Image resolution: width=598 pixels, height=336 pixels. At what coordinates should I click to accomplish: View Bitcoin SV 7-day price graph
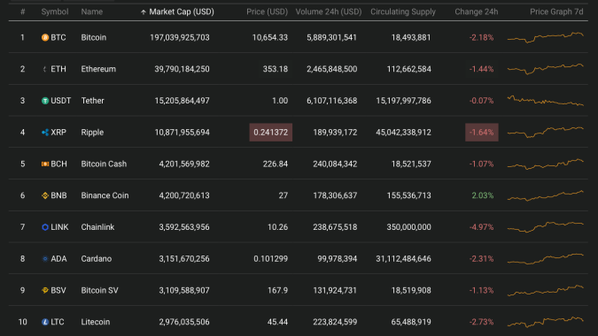pos(546,290)
